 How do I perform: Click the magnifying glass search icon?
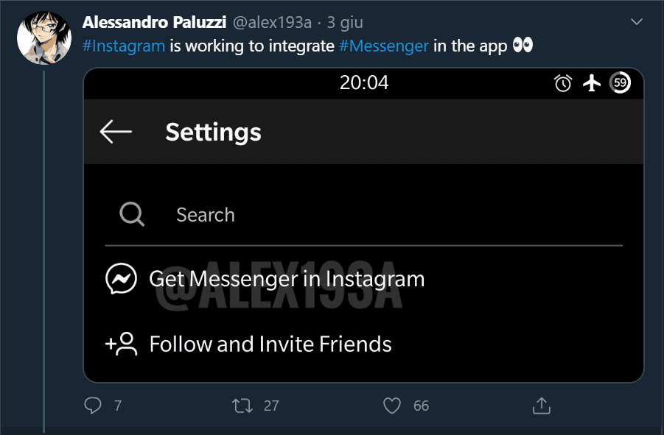(x=132, y=215)
